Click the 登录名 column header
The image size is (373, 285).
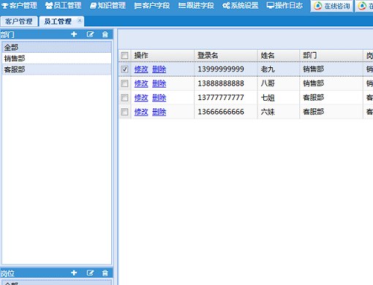coord(225,56)
